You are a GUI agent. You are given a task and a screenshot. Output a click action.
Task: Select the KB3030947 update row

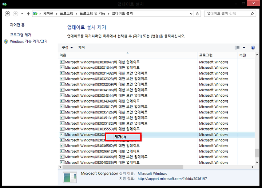157,62
